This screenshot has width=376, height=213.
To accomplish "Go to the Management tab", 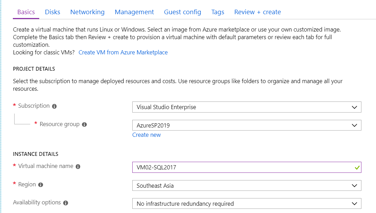I will tap(134, 12).
